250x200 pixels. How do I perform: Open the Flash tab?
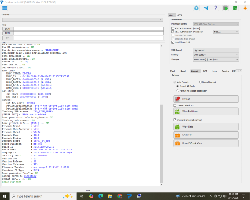(173, 71)
